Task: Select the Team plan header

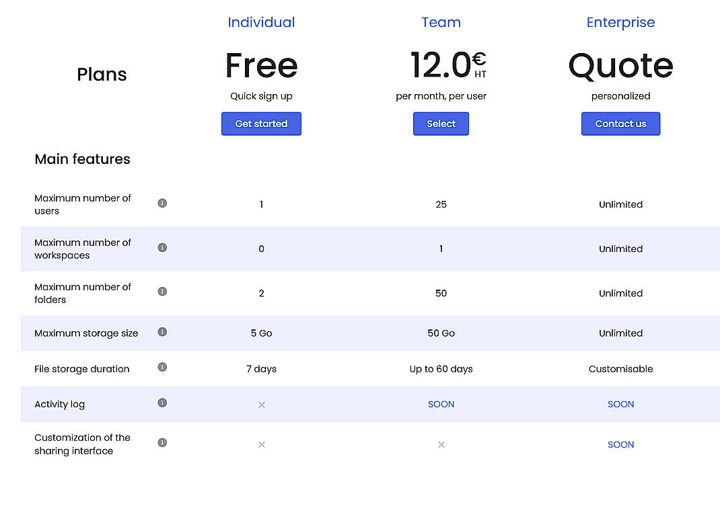Action: 441,22
